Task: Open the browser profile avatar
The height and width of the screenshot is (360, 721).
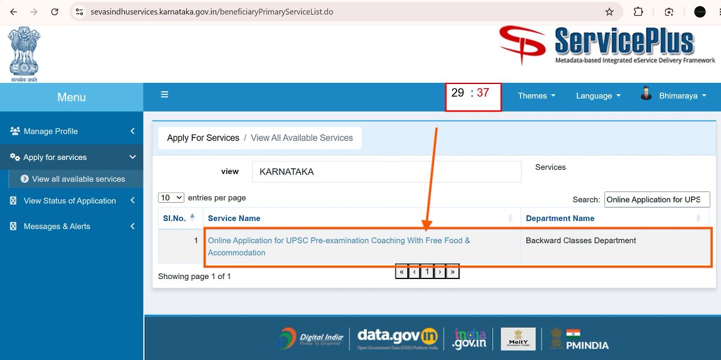Action: (700, 11)
